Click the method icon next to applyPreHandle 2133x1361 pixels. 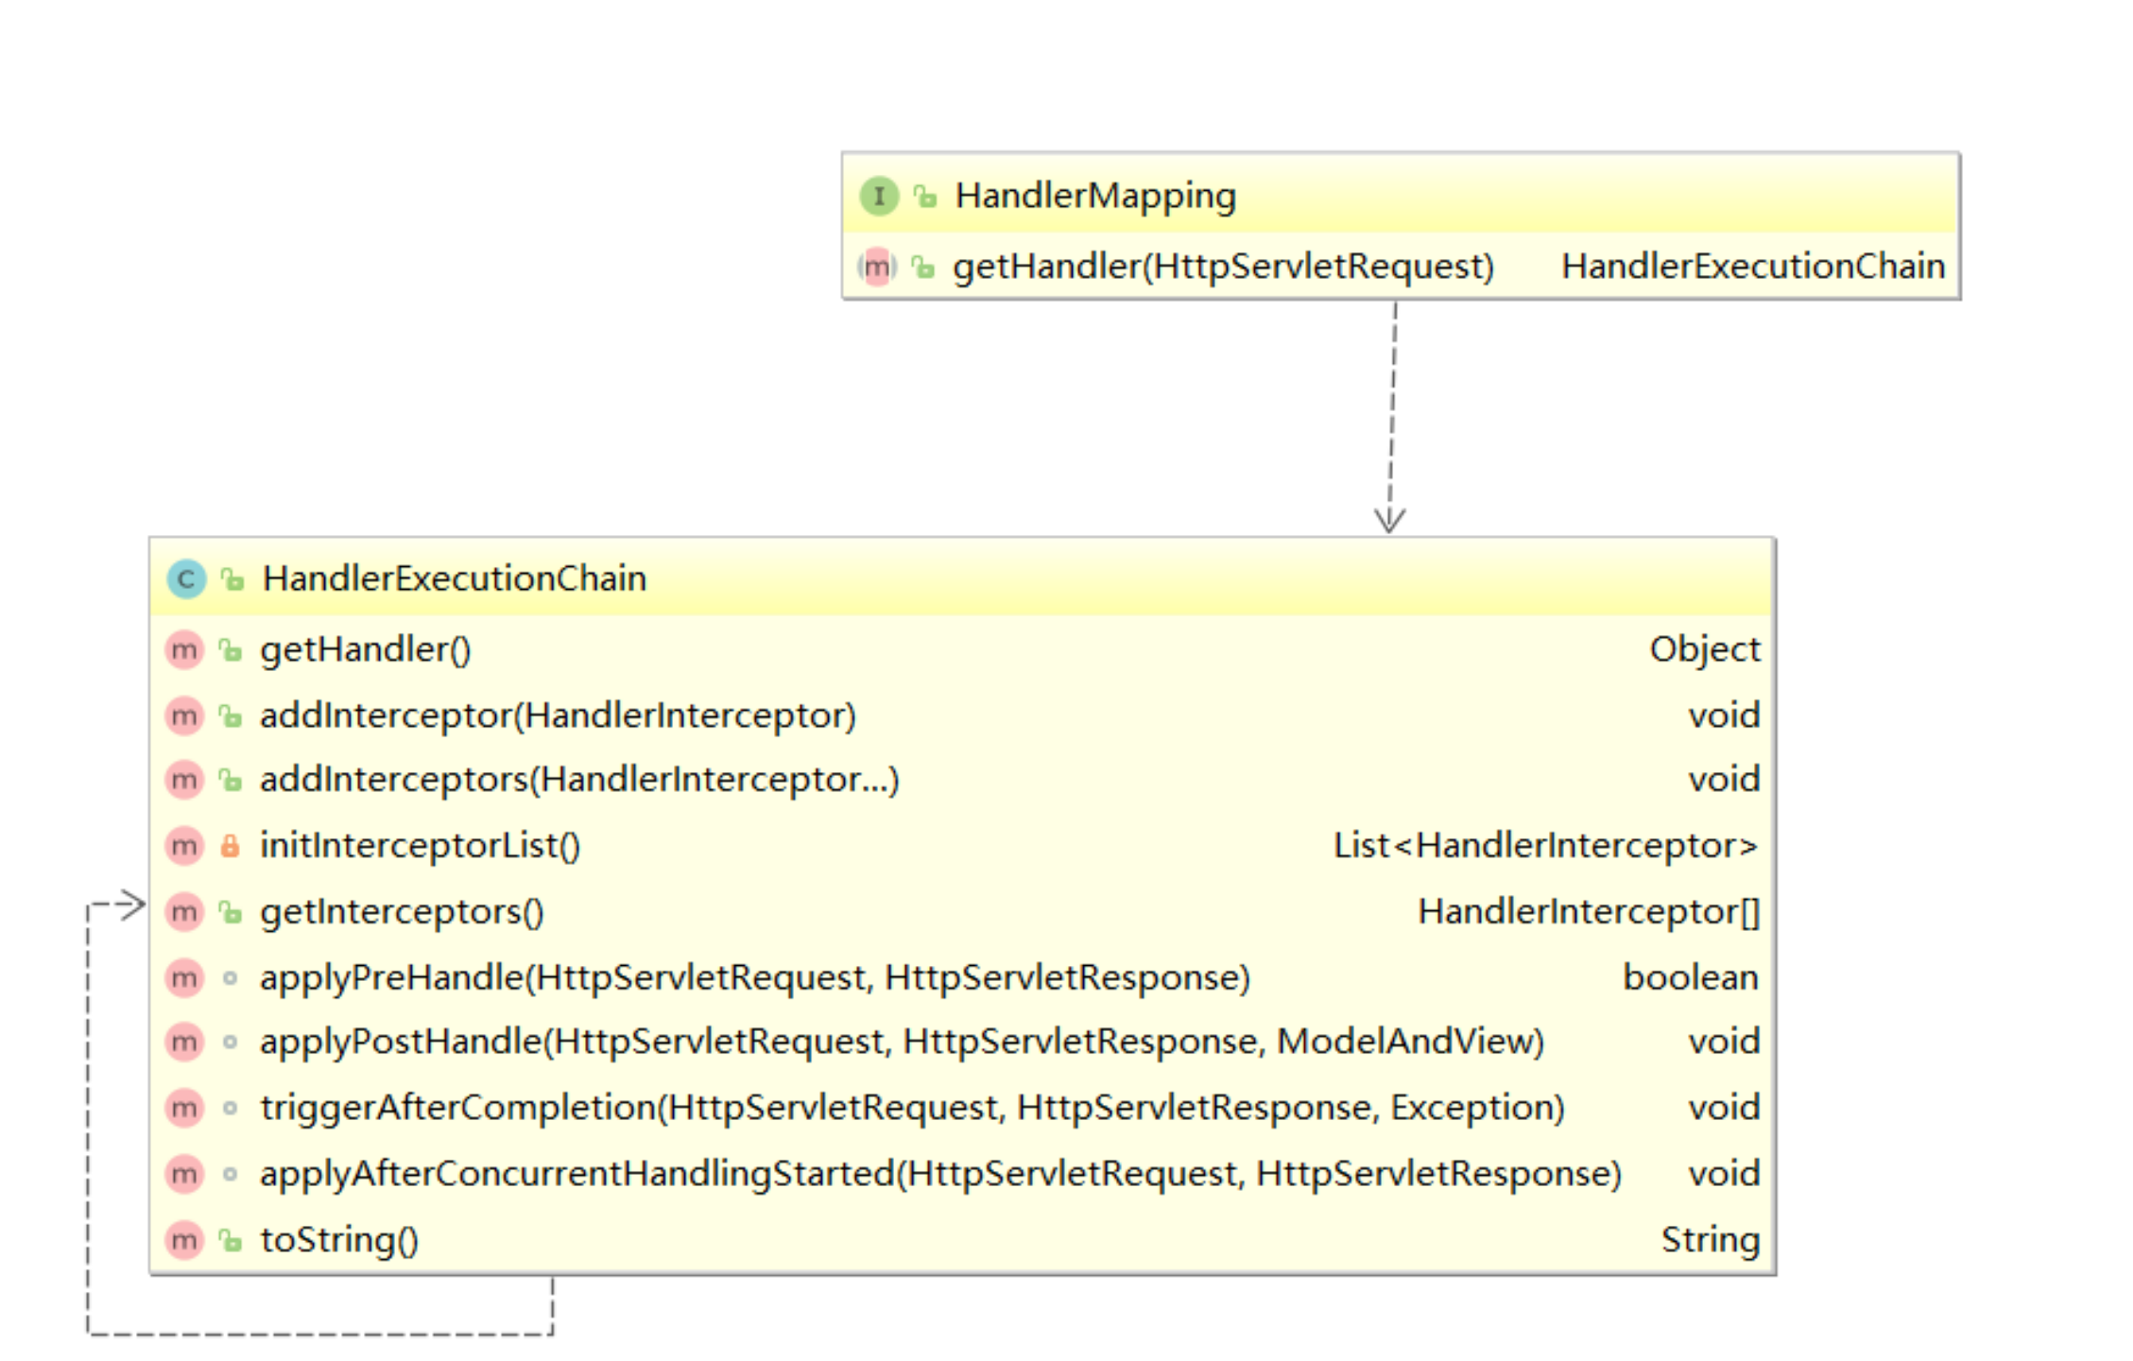[x=183, y=978]
